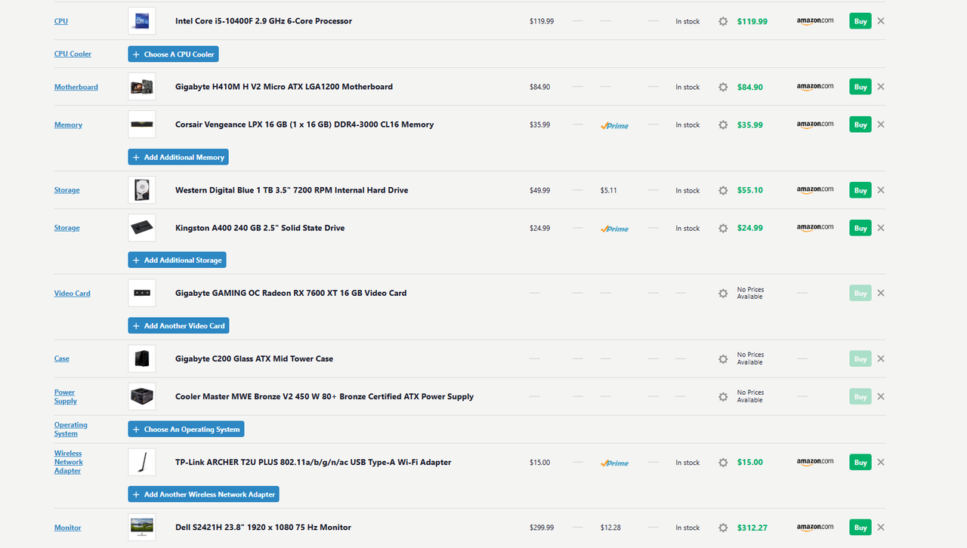Open gear settings for Kingston A400 SSD
The image size is (967, 548).
[x=723, y=228]
